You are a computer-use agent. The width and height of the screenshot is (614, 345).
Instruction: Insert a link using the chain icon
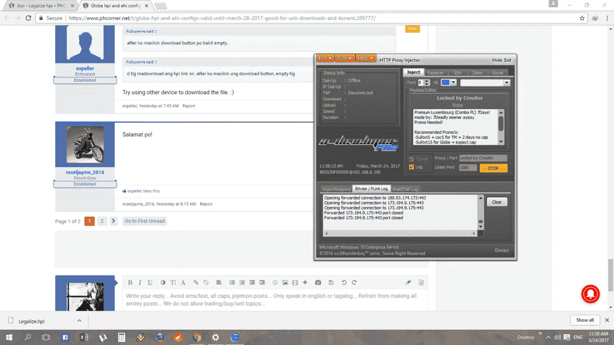(x=196, y=283)
